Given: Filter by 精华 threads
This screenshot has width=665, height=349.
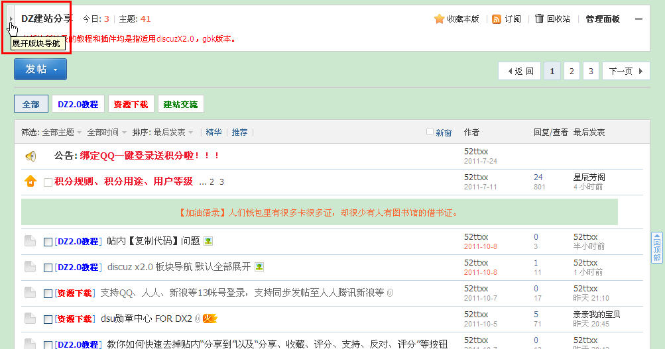Looking at the screenshot, I should 213,132.
